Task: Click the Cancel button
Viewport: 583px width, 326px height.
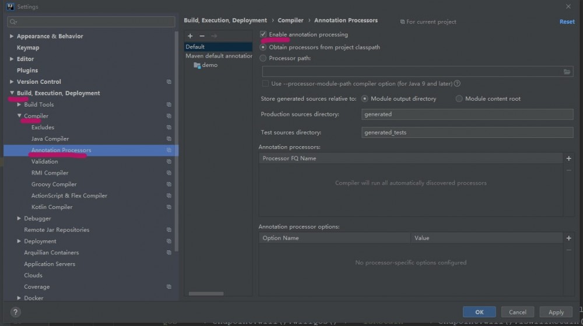Action: coord(518,312)
